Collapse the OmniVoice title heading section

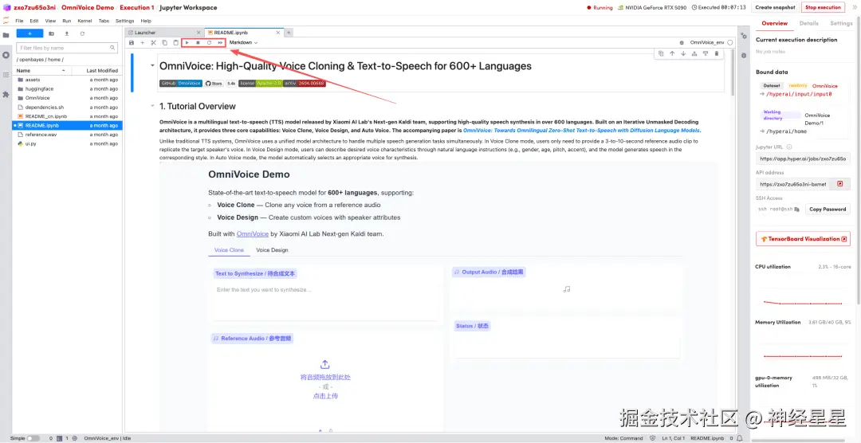[152, 65]
